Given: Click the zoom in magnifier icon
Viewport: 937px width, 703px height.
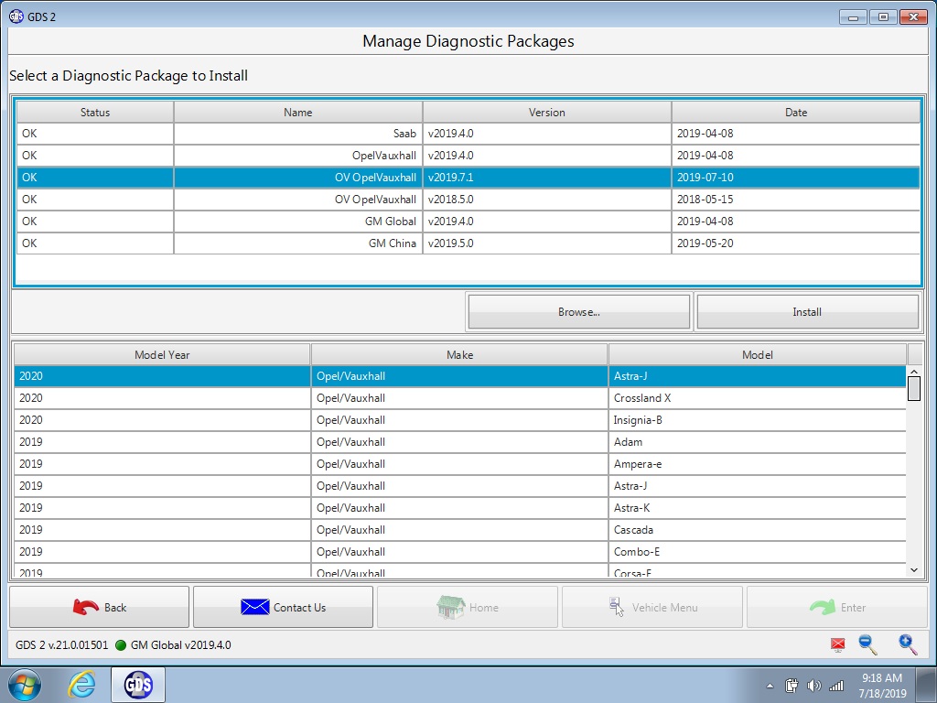Looking at the screenshot, I should 908,644.
